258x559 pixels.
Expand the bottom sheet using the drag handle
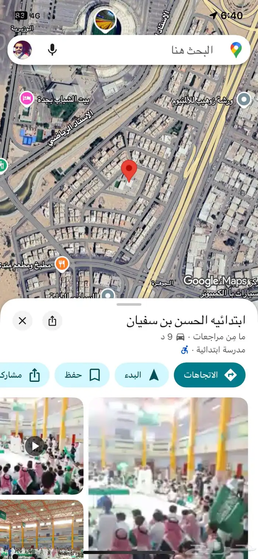129,304
